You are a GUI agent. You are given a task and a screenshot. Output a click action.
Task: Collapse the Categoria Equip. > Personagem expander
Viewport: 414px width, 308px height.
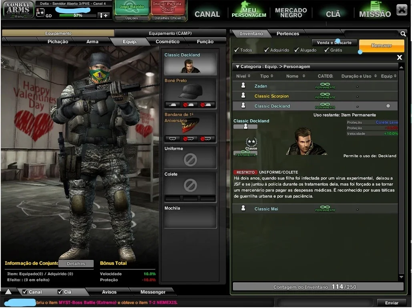237,67
